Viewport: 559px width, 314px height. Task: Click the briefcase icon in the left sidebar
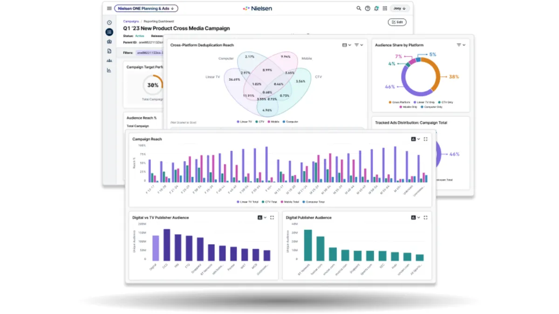109,41
